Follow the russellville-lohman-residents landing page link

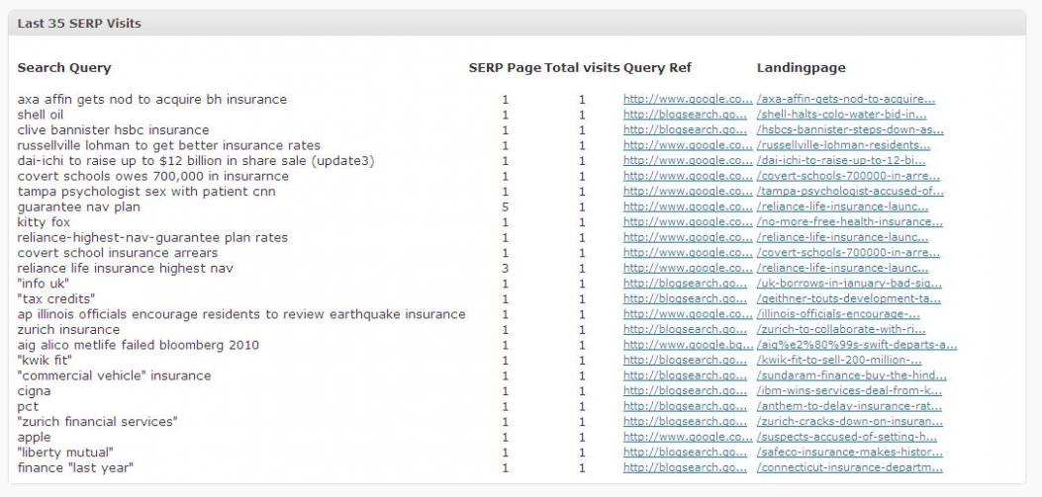(x=844, y=145)
